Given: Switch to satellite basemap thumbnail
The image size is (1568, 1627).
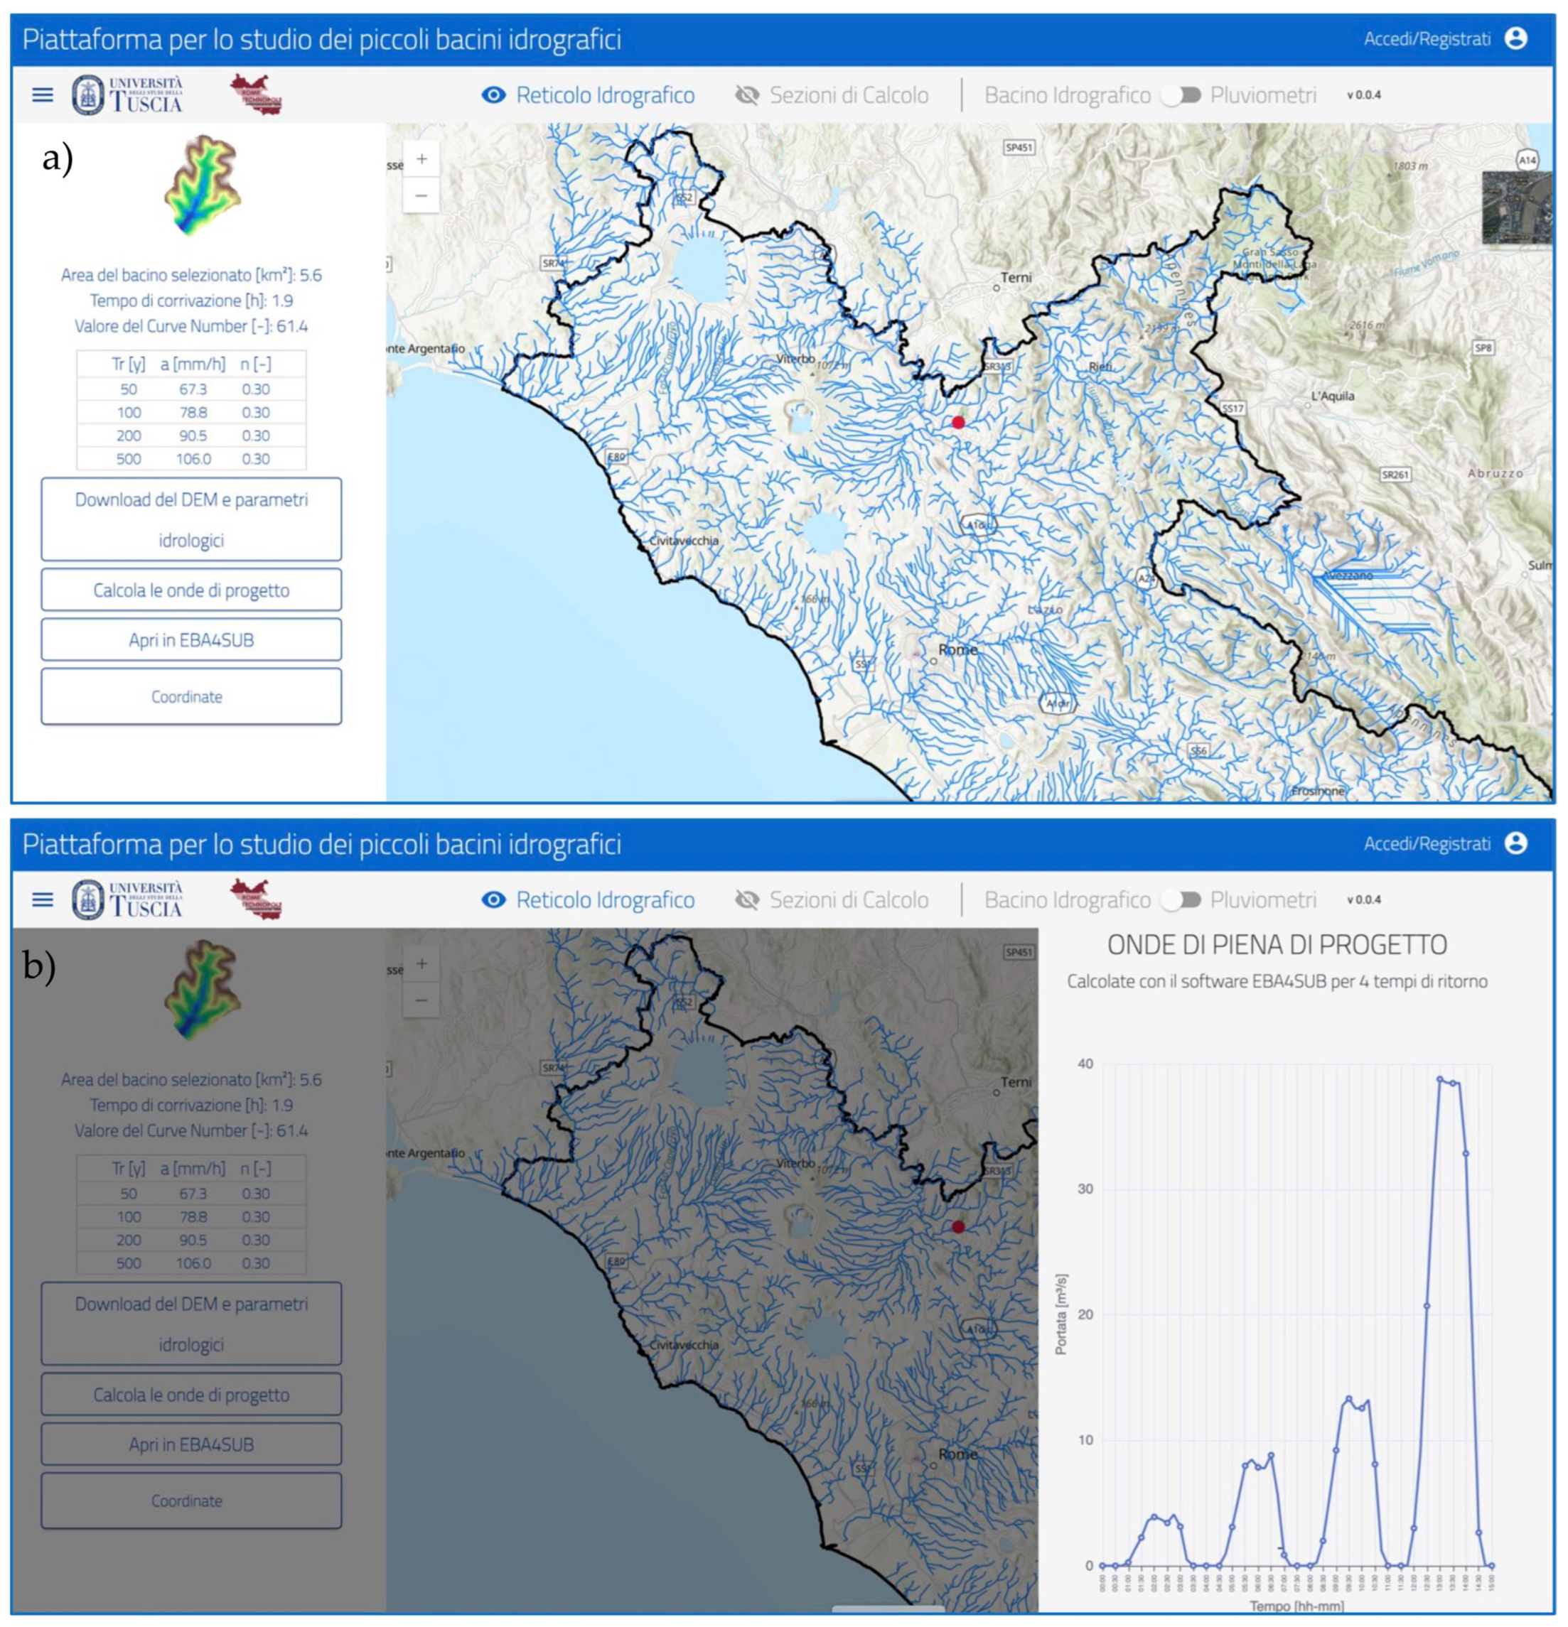Looking at the screenshot, I should 1517,207.
